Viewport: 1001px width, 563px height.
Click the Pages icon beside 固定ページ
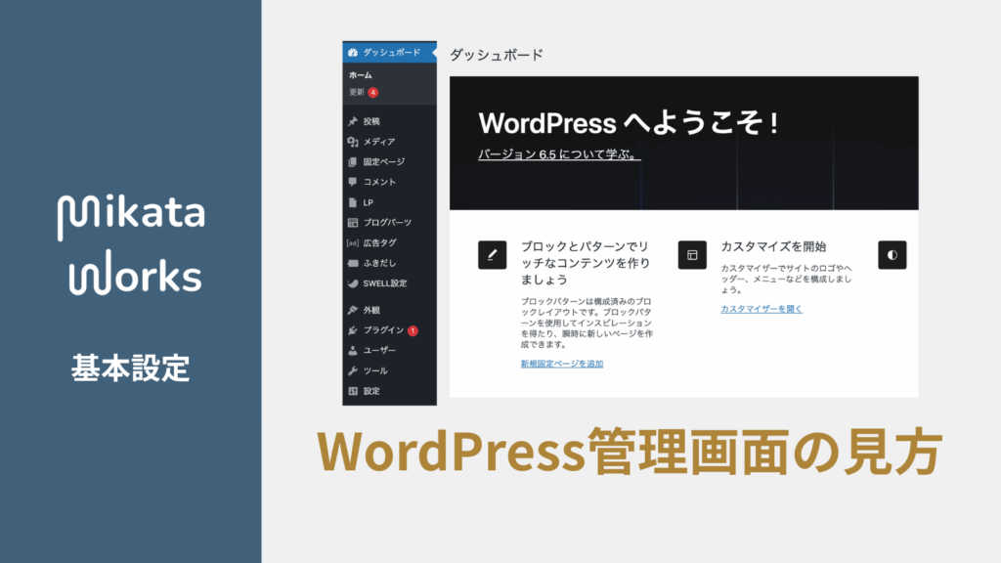click(353, 162)
